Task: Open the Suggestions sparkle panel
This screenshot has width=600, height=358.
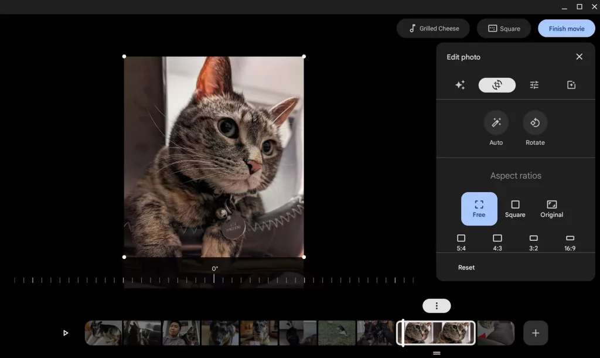Action: click(460, 85)
